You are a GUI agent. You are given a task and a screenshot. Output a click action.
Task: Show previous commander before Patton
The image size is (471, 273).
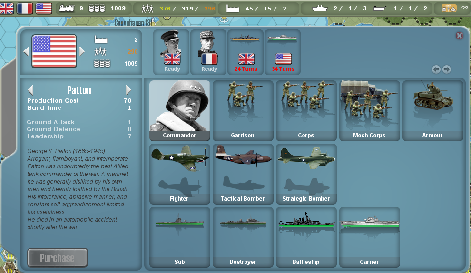tap(30, 90)
